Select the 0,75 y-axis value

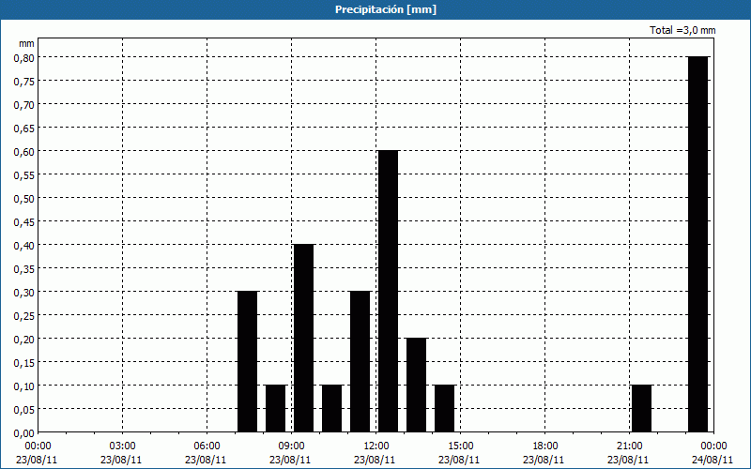pos(24,82)
